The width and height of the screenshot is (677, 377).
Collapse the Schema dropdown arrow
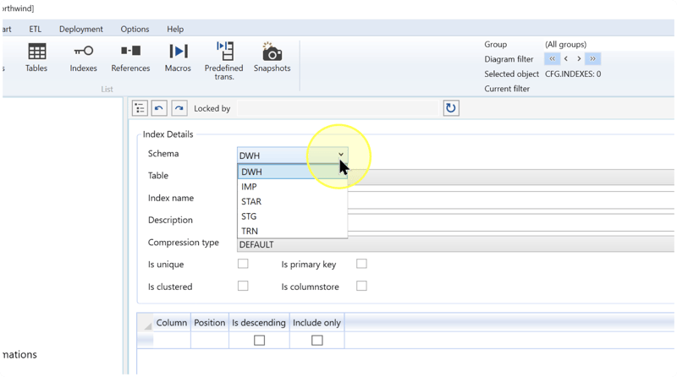[341, 155]
